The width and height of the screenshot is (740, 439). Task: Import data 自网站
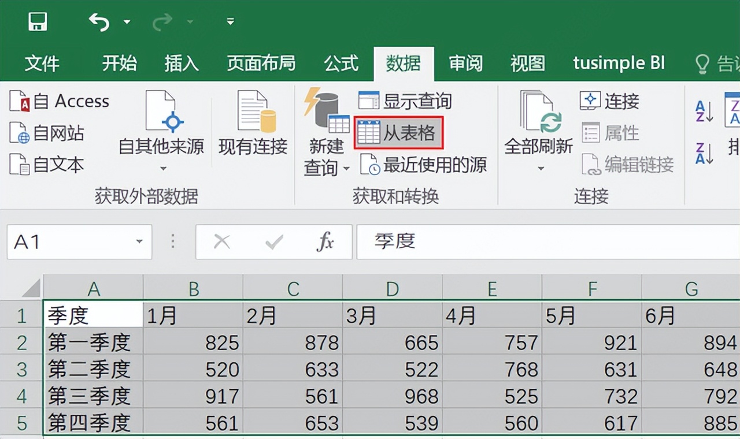(47, 133)
